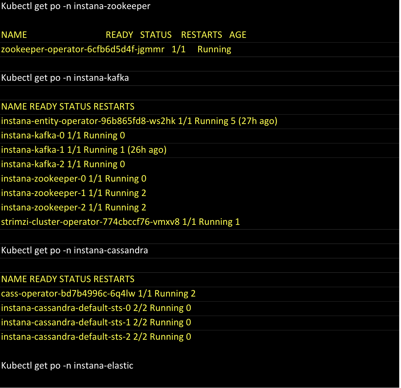Viewport: 401px width, 388px height.
Task: Select the instana-kafka-2 pod row
Action: 63,164
